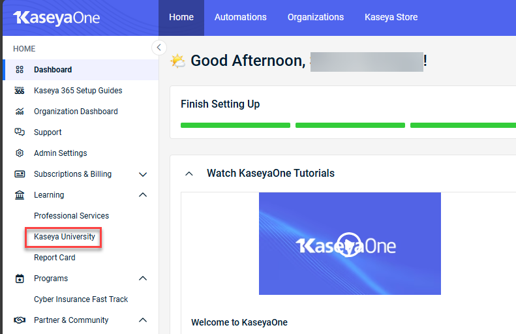Image resolution: width=516 pixels, height=334 pixels.
Task: Collapse the Learning section chevron
Action: pyautogui.click(x=143, y=195)
